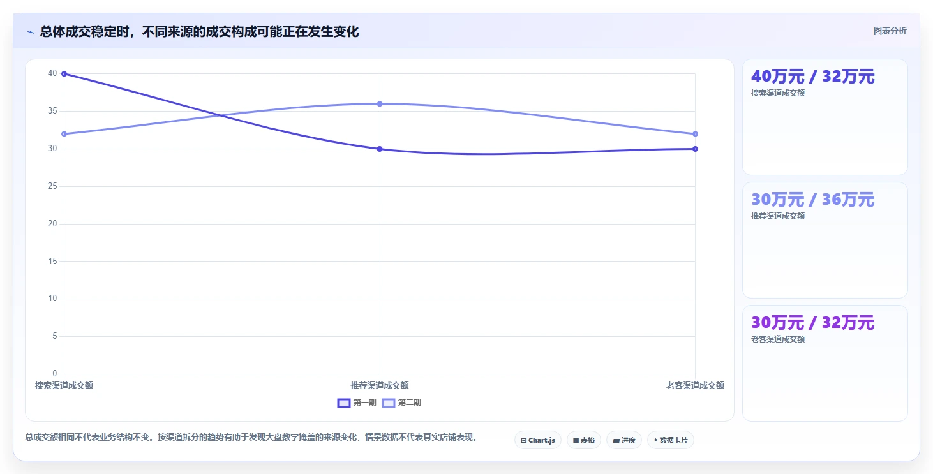Click the y-axis tick label 35

click(x=52, y=111)
